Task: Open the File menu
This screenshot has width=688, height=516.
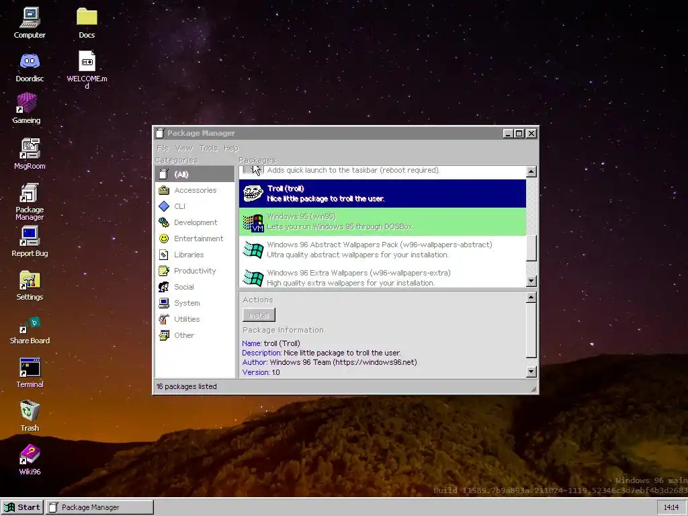Action: point(163,148)
